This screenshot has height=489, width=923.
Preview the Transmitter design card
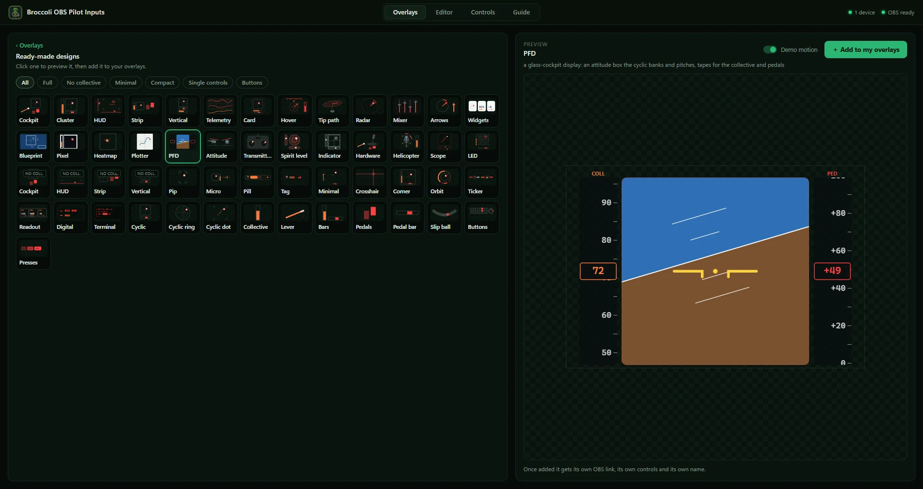pos(258,147)
